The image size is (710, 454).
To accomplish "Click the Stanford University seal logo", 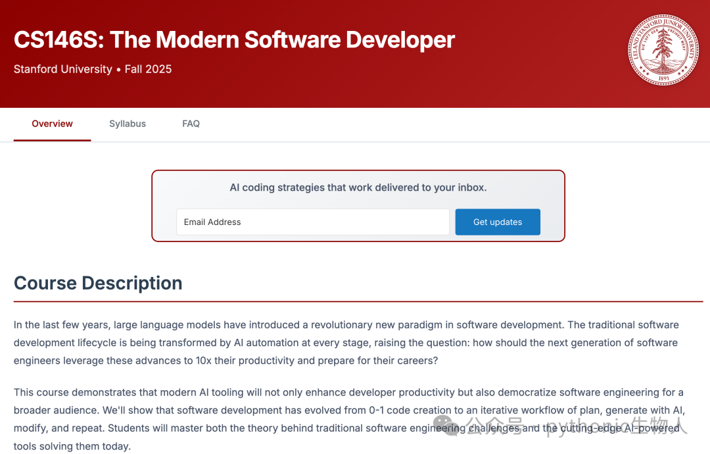I will (x=663, y=50).
